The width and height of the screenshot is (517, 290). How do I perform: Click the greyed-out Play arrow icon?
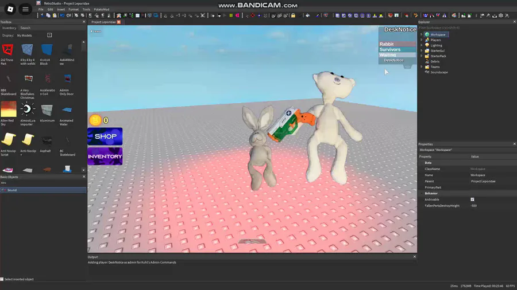click(x=225, y=15)
